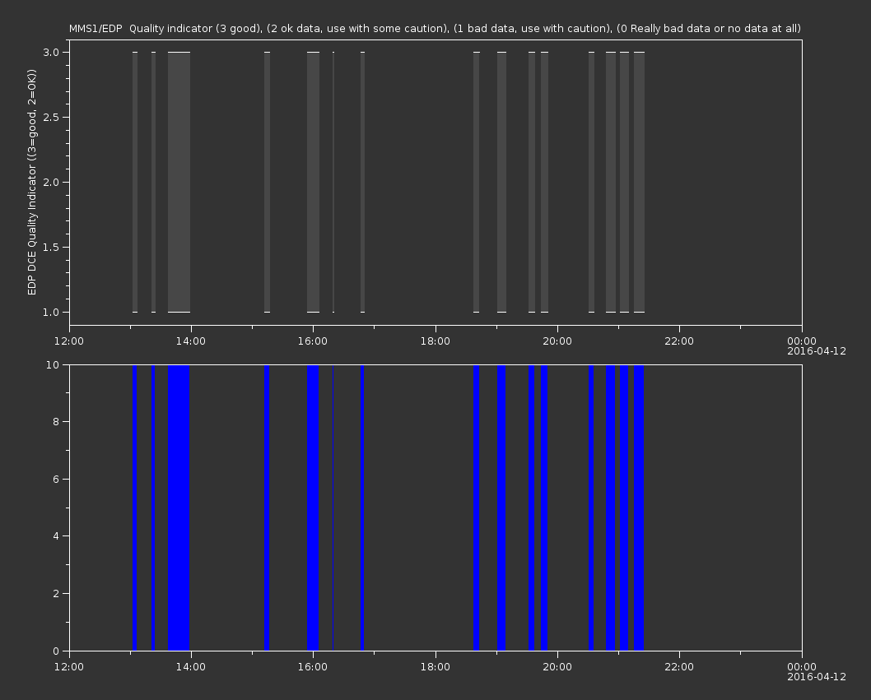The image size is (871, 700).
Task: Select the 2 tick label on bottom plot
Action: click(x=56, y=593)
